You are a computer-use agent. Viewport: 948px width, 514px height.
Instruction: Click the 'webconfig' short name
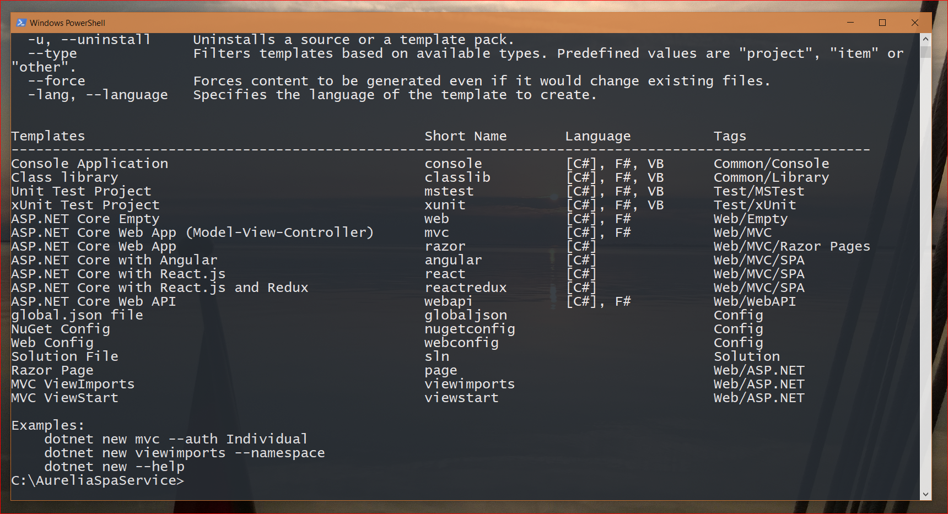[x=462, y=343]
